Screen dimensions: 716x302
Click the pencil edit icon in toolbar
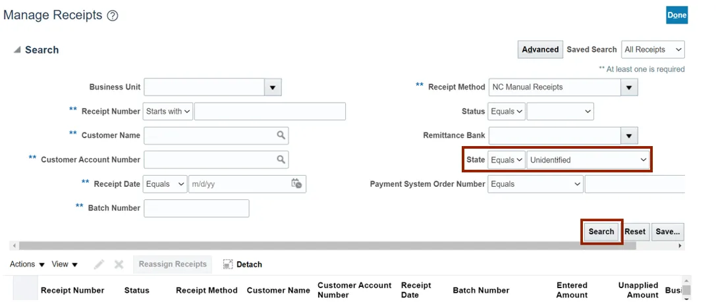point(99,264)
